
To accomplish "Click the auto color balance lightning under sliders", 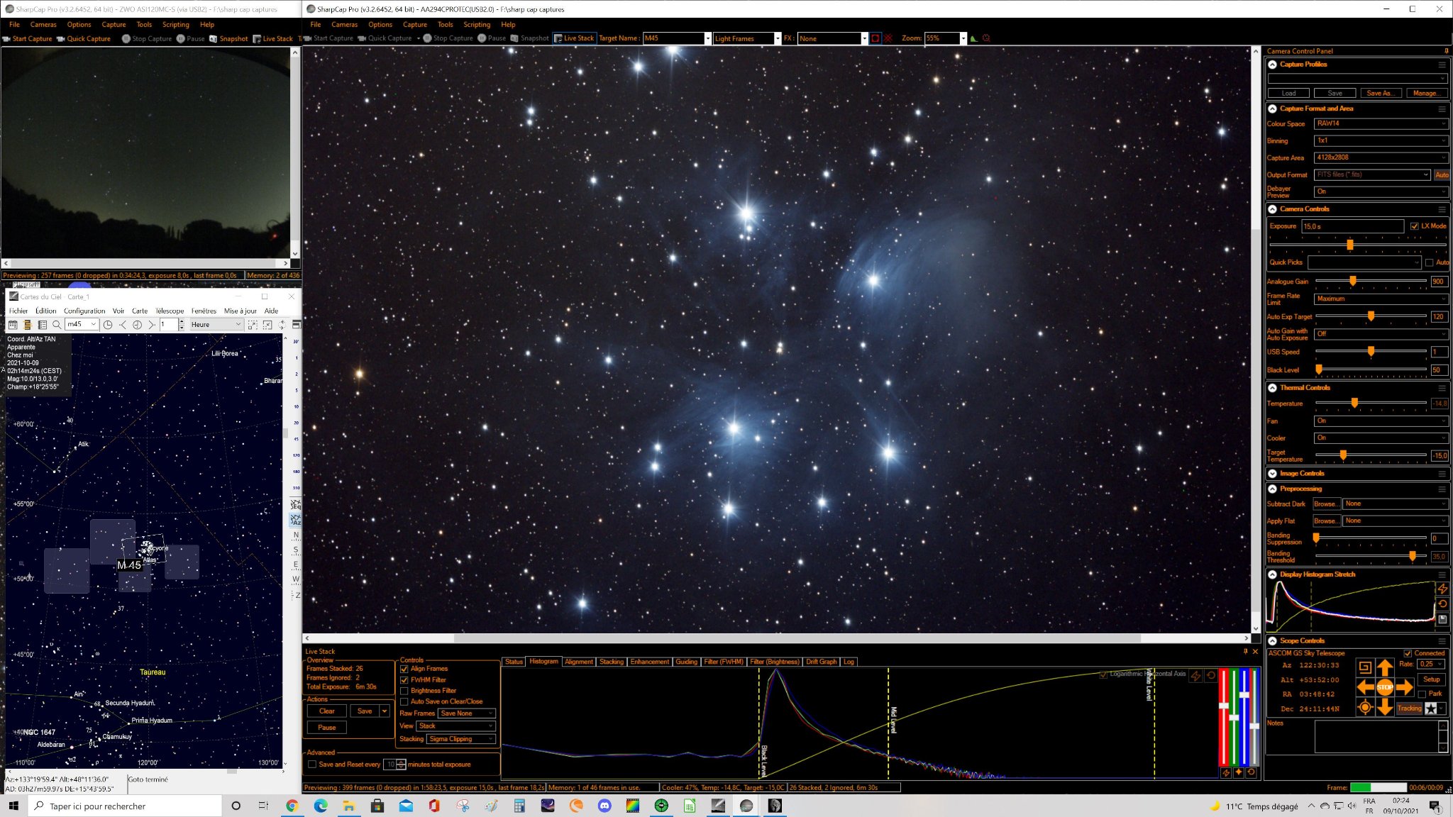I will click(x=1226, y=773).
